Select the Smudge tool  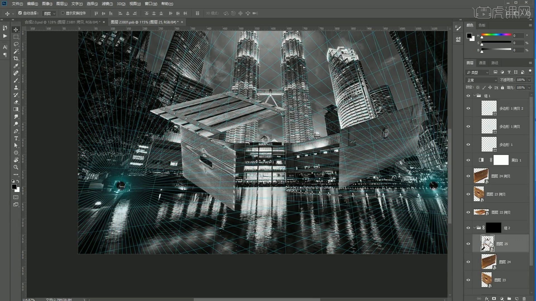[x=16, y=116]
